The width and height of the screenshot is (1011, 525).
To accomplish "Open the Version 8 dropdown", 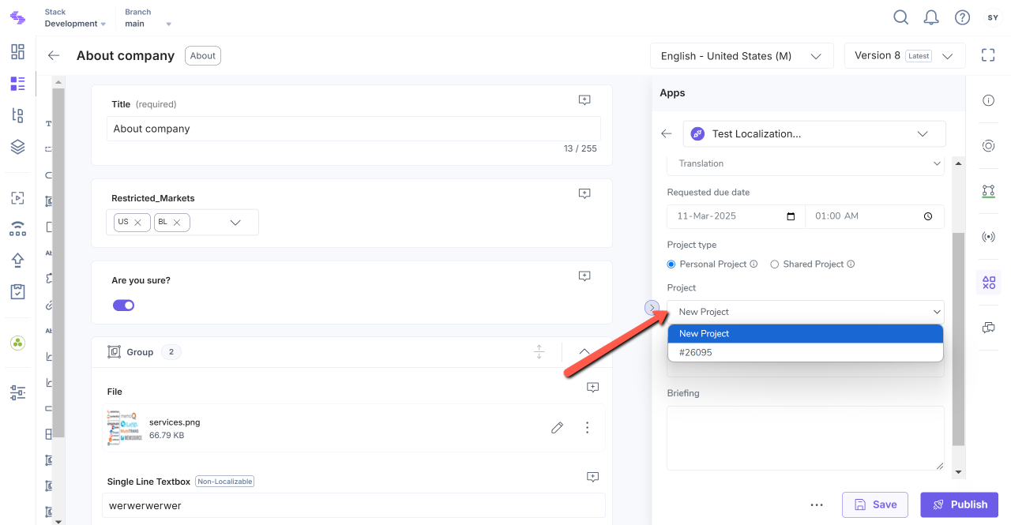I will click(x=904, y=56).
